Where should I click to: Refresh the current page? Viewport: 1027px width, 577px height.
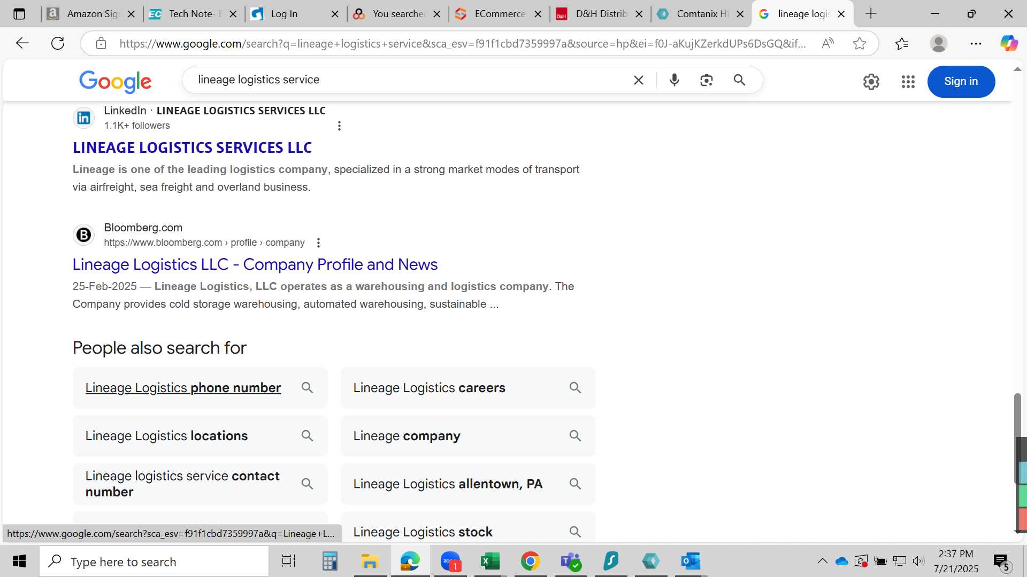(58, 43)
